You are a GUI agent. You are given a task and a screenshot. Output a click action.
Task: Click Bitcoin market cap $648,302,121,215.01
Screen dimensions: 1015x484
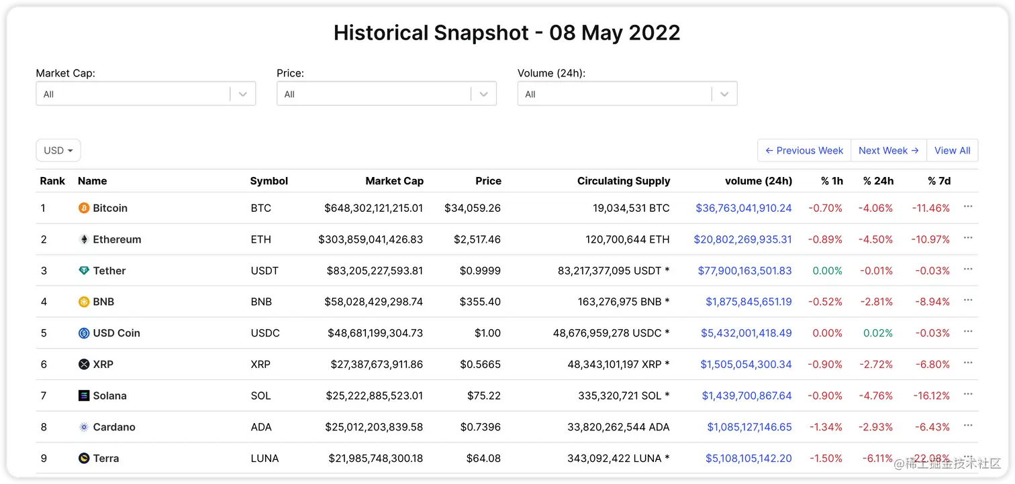pos(374,208)
